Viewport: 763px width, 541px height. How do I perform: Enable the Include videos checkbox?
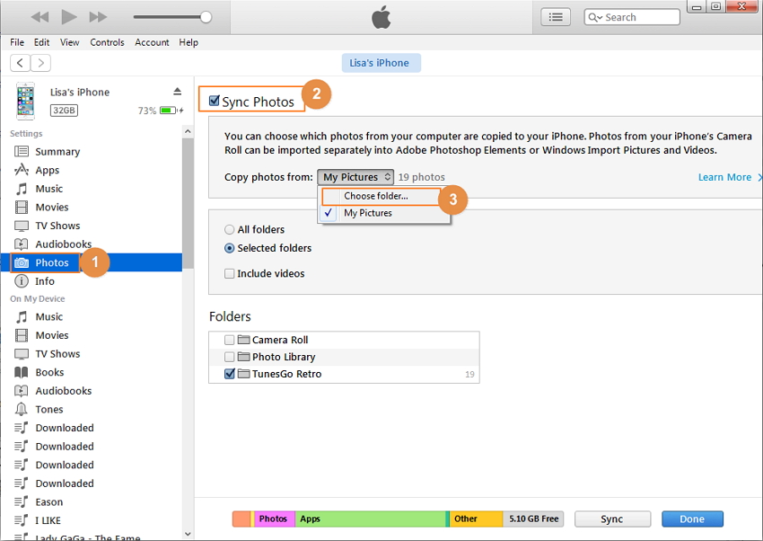[230, 274]
